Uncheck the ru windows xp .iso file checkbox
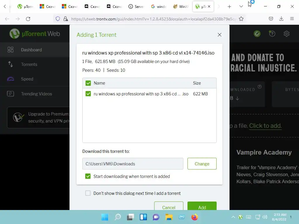Screen dimensions: 299x224 88,94
